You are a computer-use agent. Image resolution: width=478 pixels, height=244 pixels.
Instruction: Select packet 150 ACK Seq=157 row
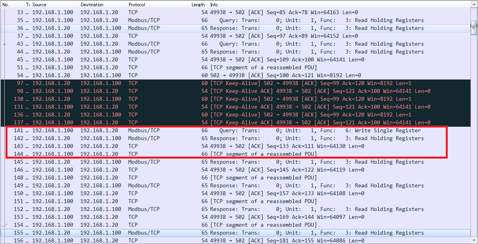pyautogui.click(x=235, y=193)
